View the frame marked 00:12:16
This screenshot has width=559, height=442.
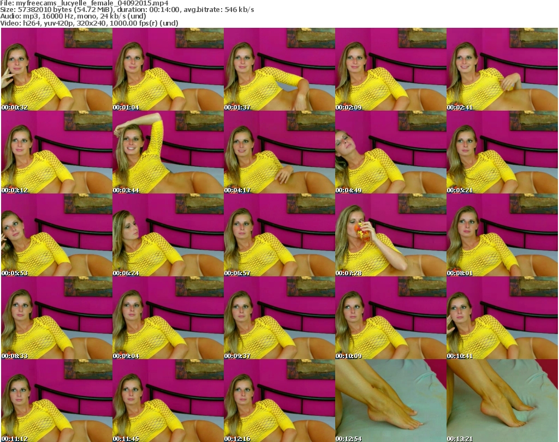[279, 401]
